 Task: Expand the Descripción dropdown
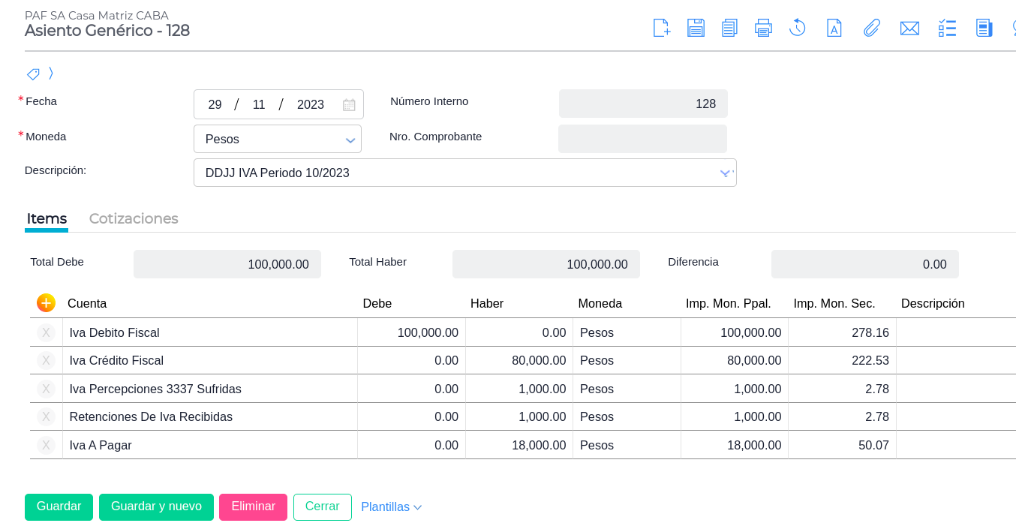pos(725,173)
